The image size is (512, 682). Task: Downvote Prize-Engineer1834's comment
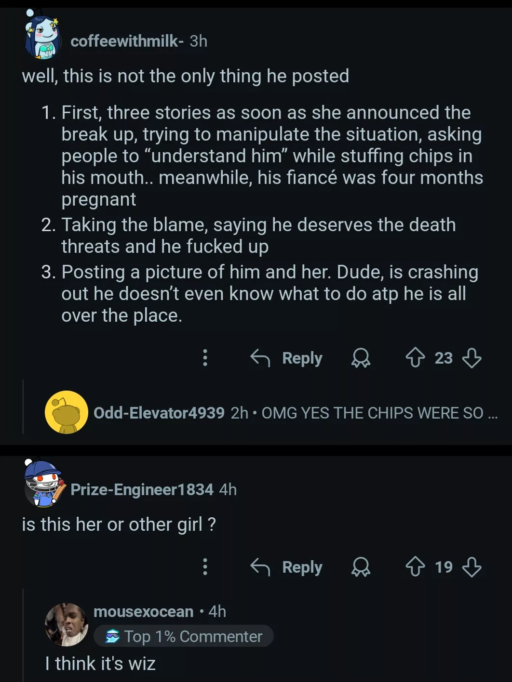(472, 567)
